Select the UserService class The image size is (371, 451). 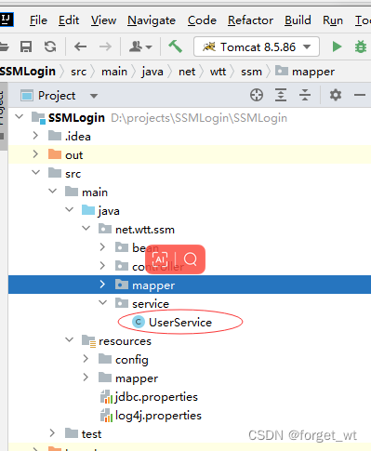[180, 323]
